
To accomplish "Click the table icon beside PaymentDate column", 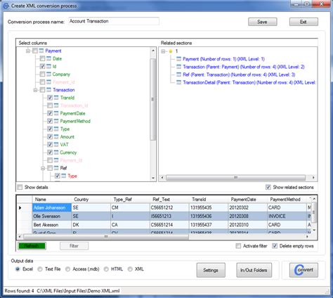I will coord(56,113).
